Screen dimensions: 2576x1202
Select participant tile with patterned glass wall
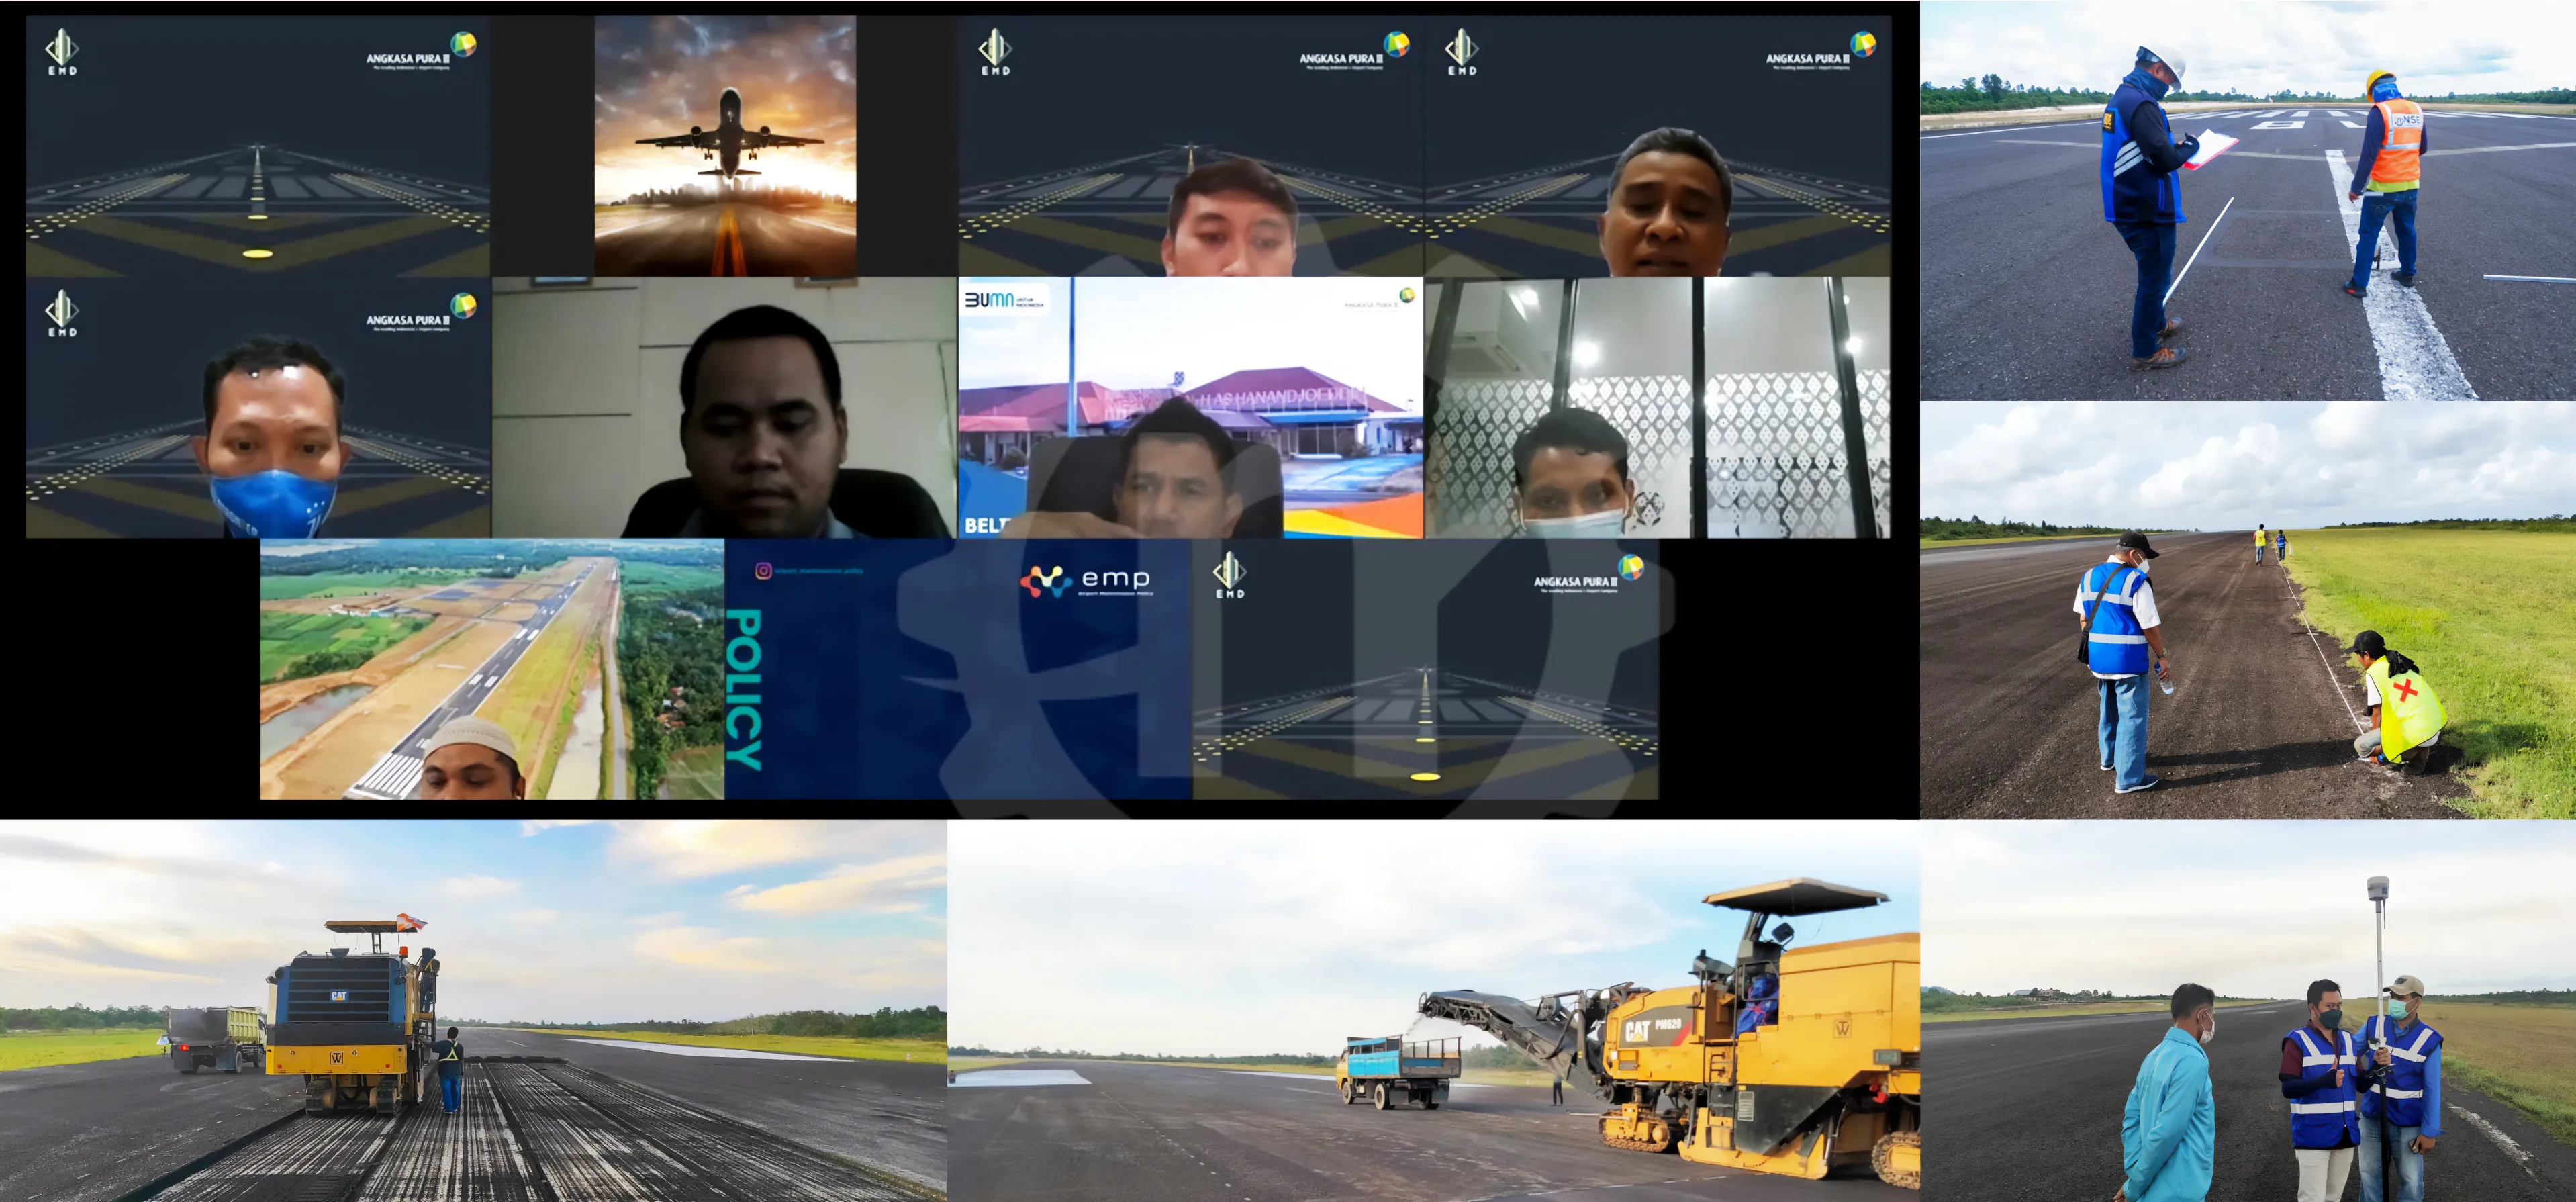pos(1657,408)
